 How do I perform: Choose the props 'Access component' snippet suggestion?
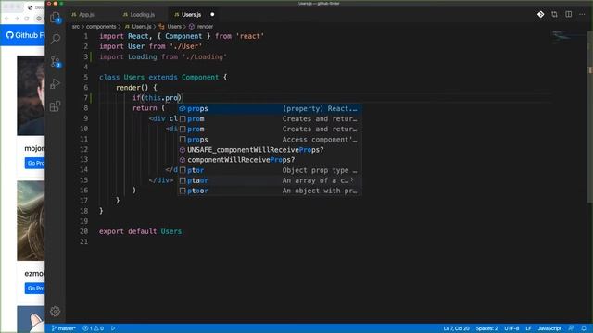tap(269, 140)
